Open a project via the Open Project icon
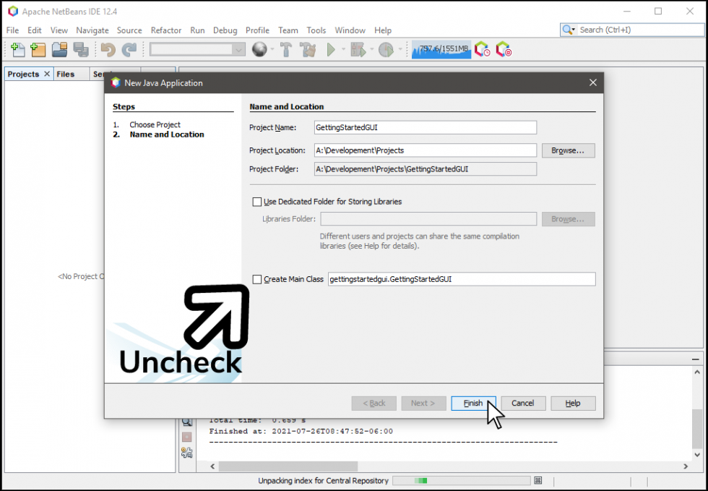The width and height of the screenshot is (708, 491). click(x=59, y=49)
